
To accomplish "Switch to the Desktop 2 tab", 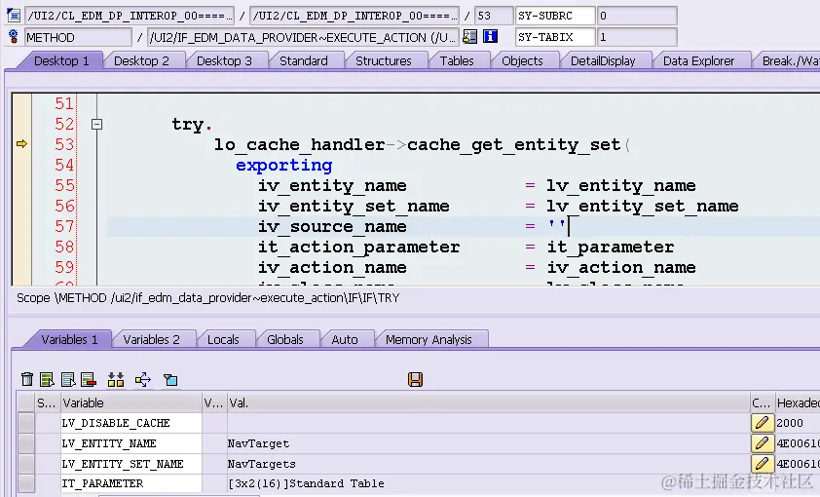I will 141,60.
